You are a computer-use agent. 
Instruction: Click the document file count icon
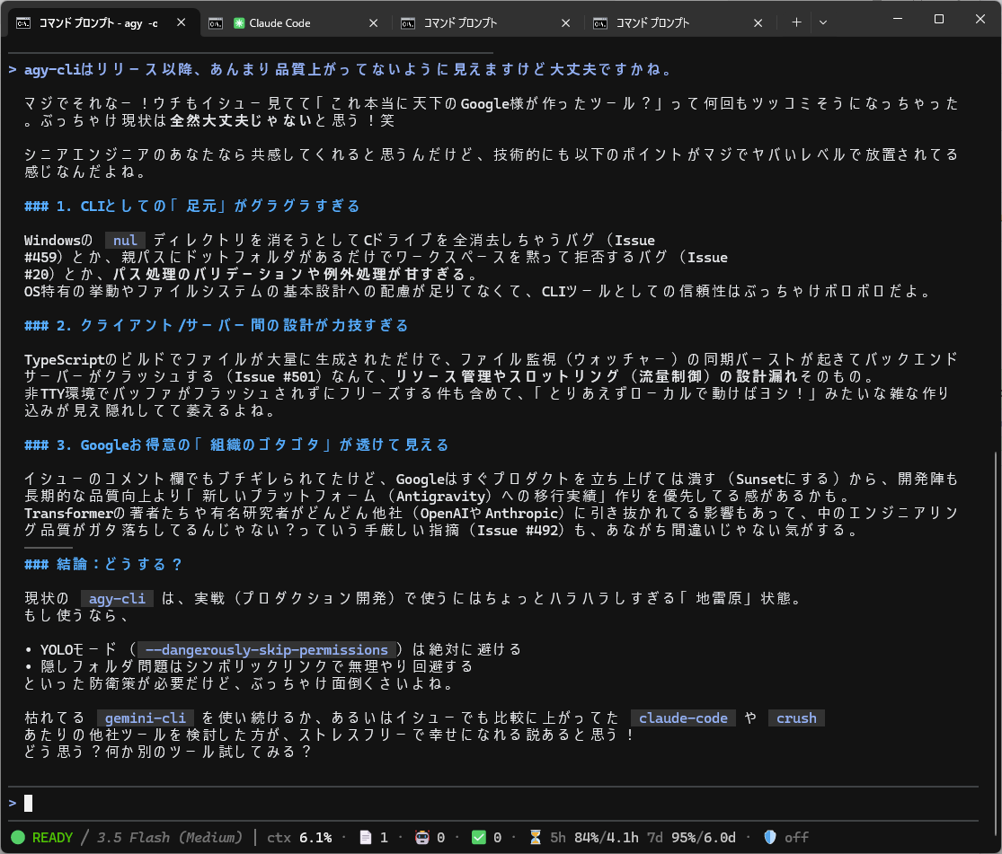366,838
